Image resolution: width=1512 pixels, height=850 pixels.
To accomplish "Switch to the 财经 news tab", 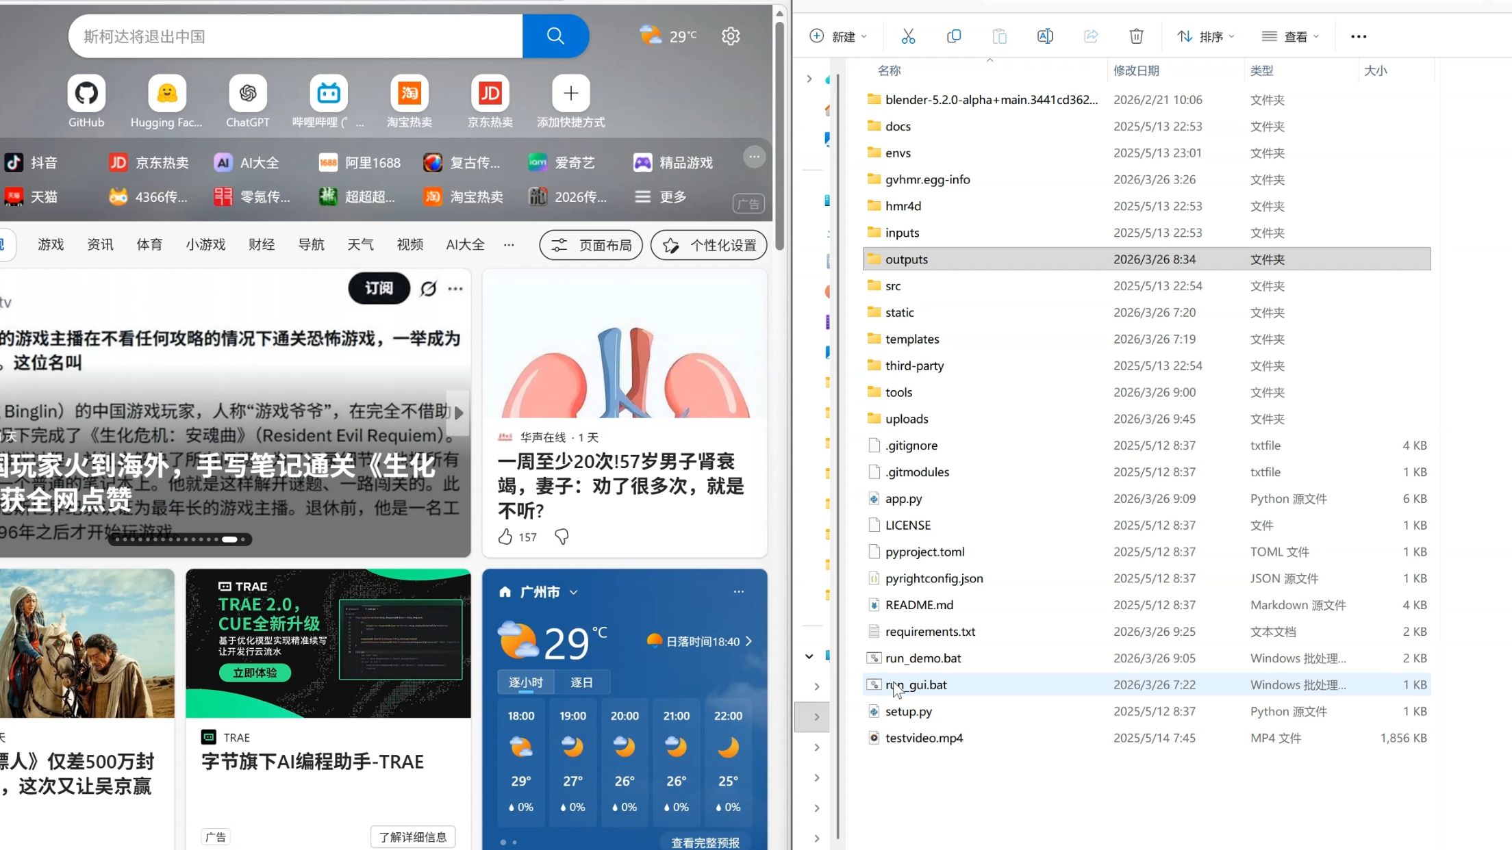I will [x=262, y=245].
